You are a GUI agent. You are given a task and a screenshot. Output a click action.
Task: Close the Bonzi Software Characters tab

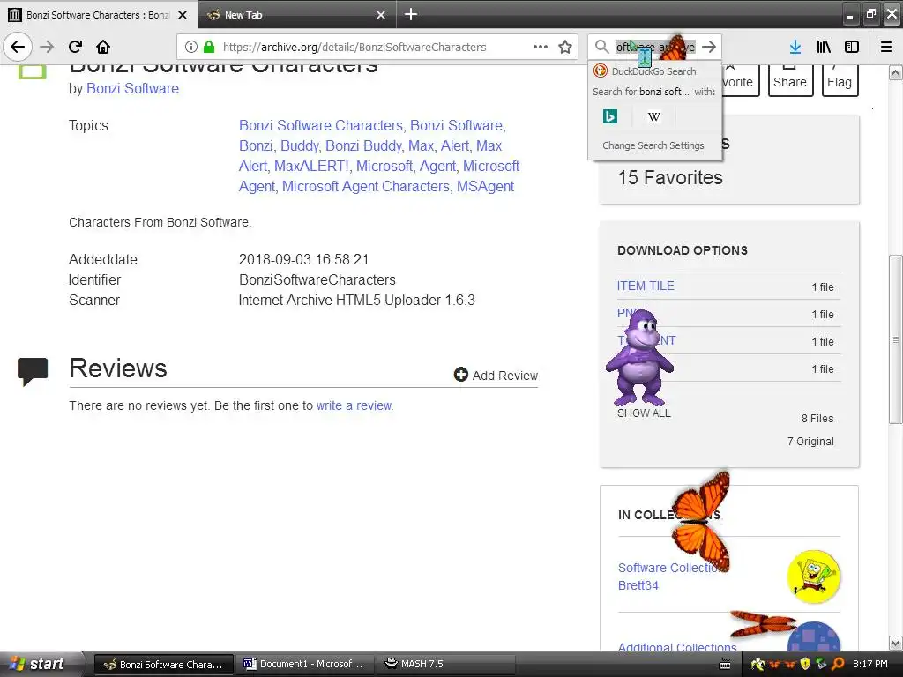tap(183, 15)
